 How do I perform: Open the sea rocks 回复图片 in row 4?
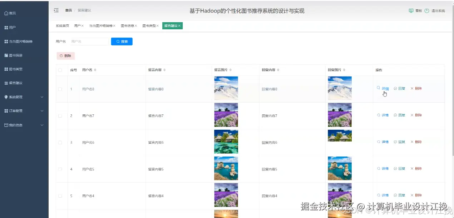click(x=340, y=168)
